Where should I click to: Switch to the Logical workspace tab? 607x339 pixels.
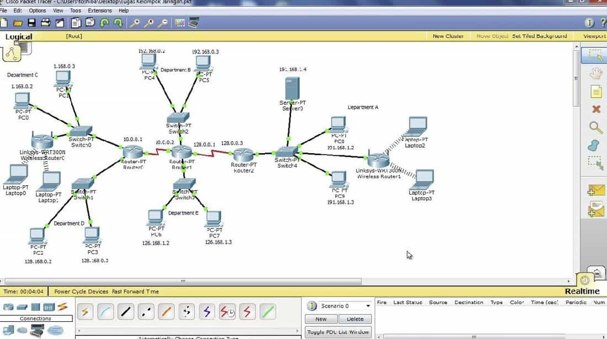coord(19,36)
